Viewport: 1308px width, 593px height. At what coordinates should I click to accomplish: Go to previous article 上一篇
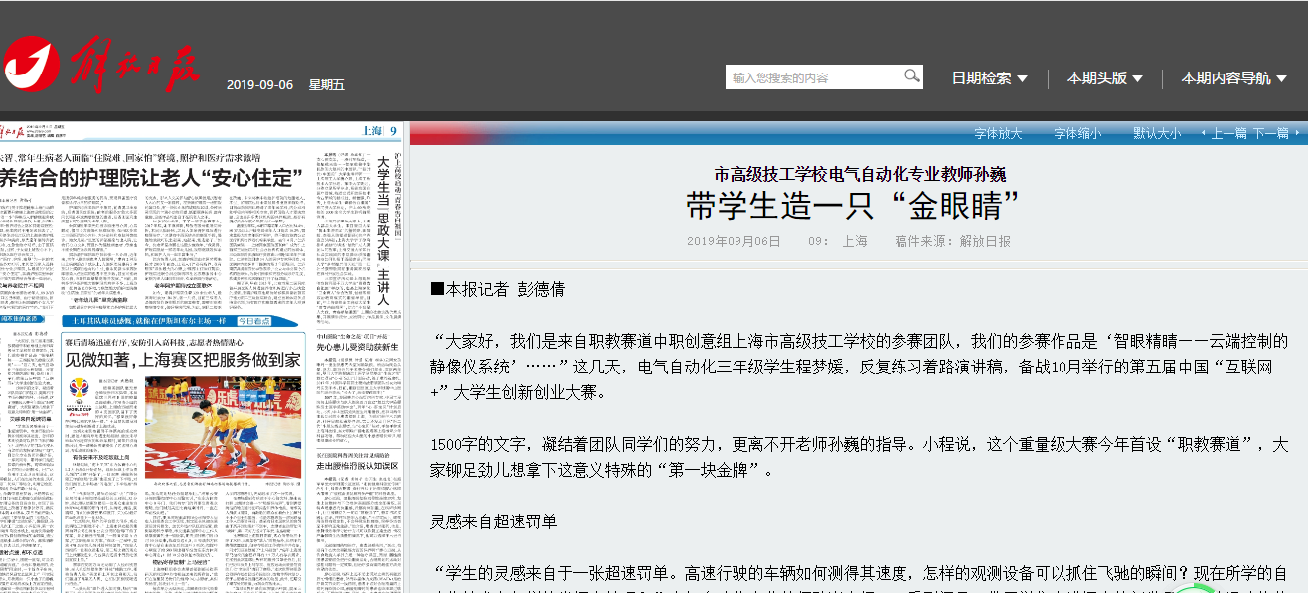click(1228, 133)
